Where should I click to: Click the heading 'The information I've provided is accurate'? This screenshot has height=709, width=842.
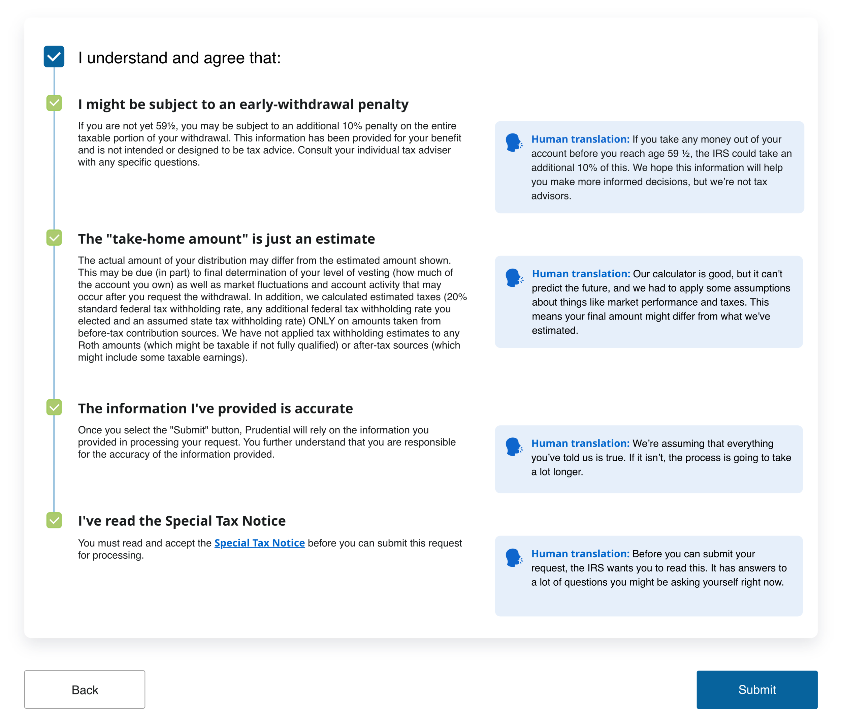point(215,408)
